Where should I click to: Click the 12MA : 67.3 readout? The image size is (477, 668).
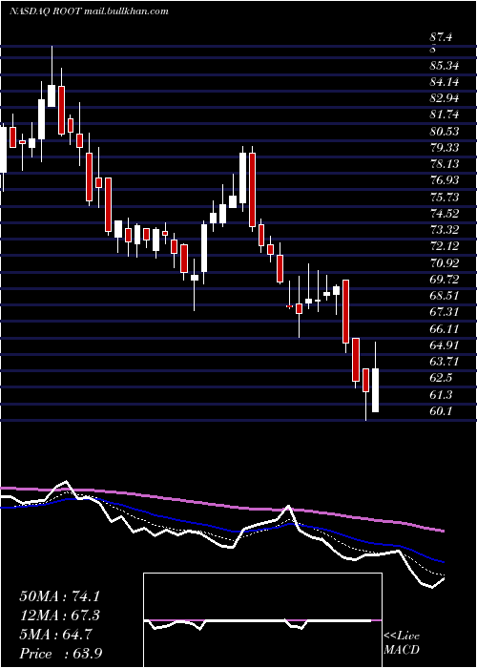(62, 616)
